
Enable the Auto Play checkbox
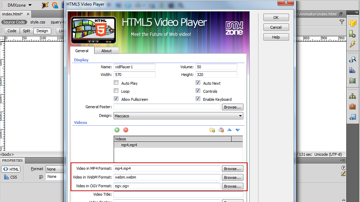coord(116,83)
